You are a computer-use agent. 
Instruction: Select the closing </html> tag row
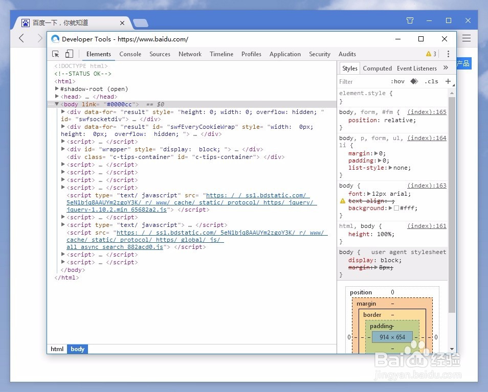192,278
